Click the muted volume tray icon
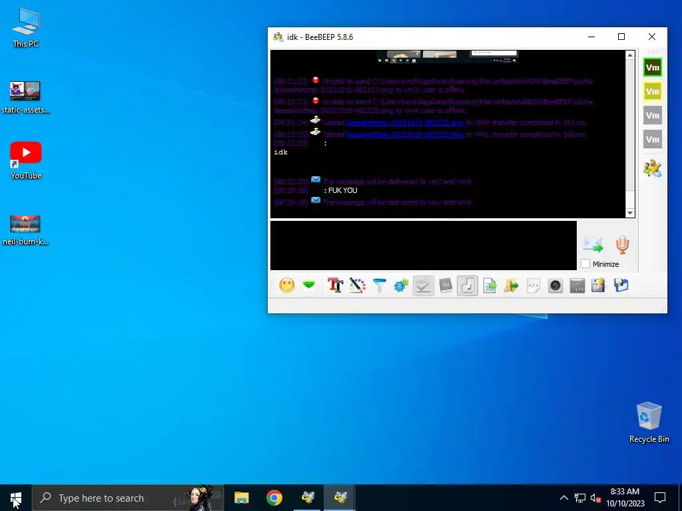 (596, 498)
